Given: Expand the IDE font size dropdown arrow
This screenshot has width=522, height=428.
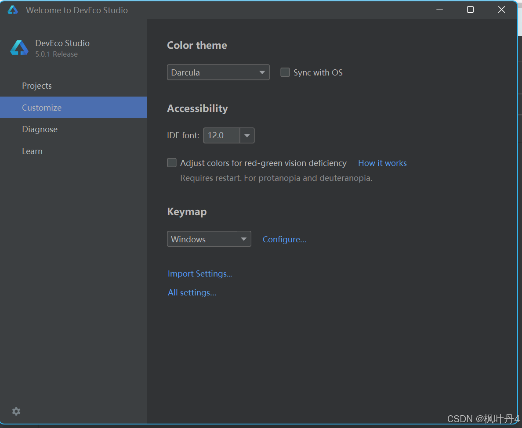Looking at the screenshot, I should [247, 136].
